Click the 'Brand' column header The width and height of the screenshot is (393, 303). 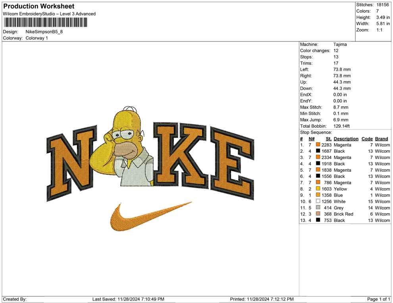point(382,138)
